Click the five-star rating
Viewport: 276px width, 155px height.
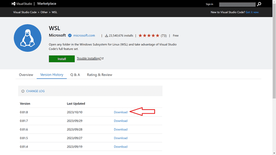[149, 36]
